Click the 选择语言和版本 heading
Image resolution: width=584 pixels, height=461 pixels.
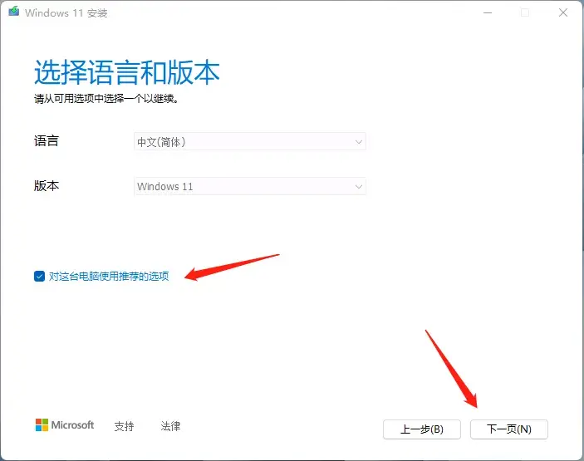127,72
